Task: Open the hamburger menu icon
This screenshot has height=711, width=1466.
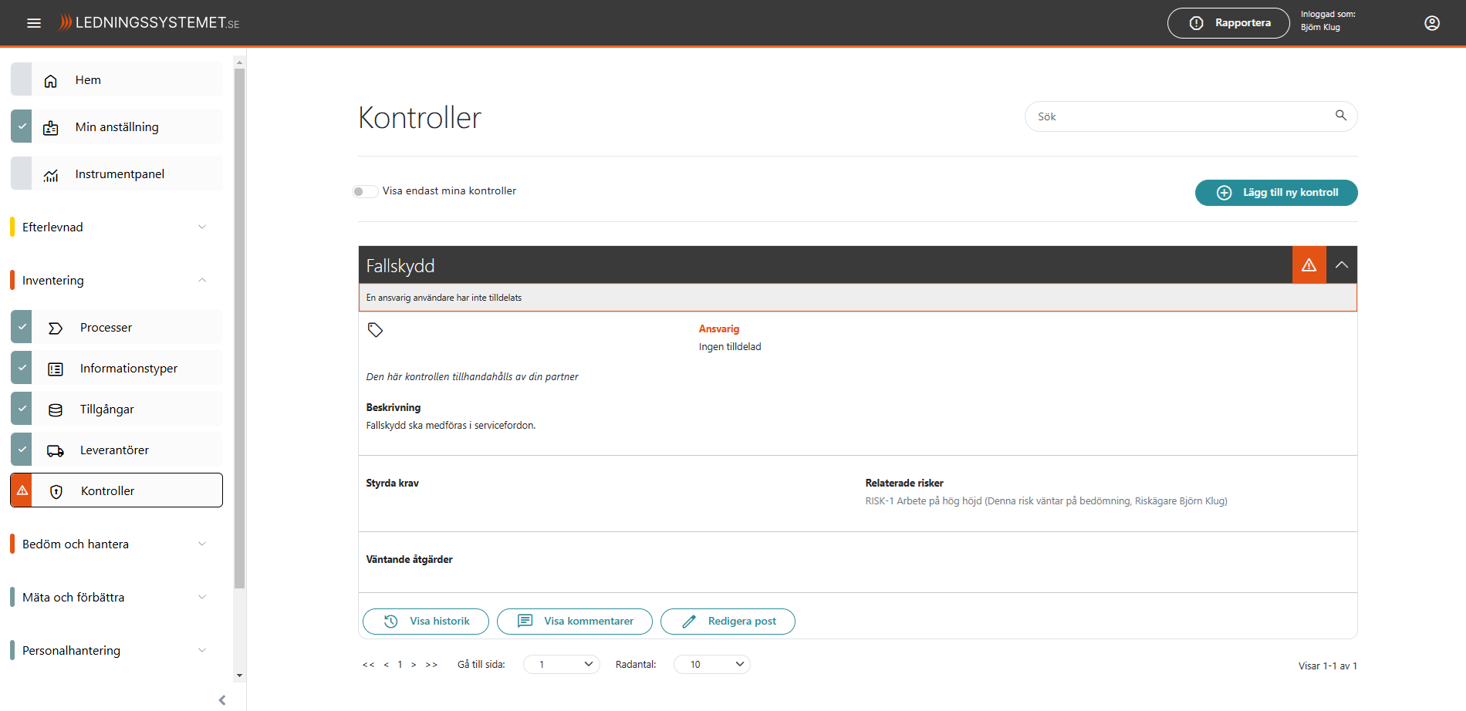Action: click(34, 23)
